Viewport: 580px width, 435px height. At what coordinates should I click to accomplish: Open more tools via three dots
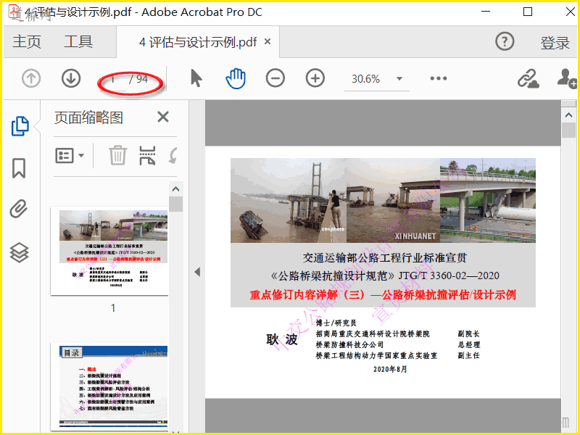[x=439, y=78]
